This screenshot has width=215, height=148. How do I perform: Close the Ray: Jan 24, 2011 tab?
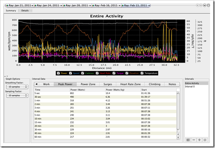(x=61, y=6)
